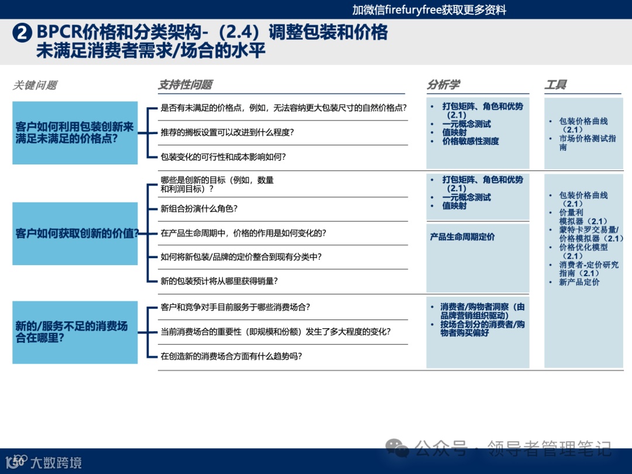The width and height of the screenshot is (632, 474).
Task: Click subtitle 未满足消费者需求/场合的水平
Action: pyautogui.click(x=151, y=51)
